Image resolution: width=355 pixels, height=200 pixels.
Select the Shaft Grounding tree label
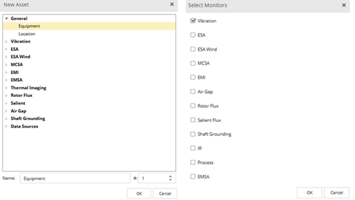click(28, 119)
